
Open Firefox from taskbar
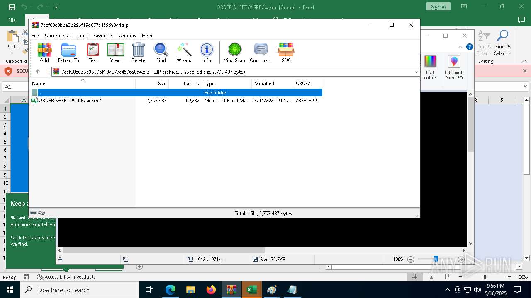pos(211,290)
